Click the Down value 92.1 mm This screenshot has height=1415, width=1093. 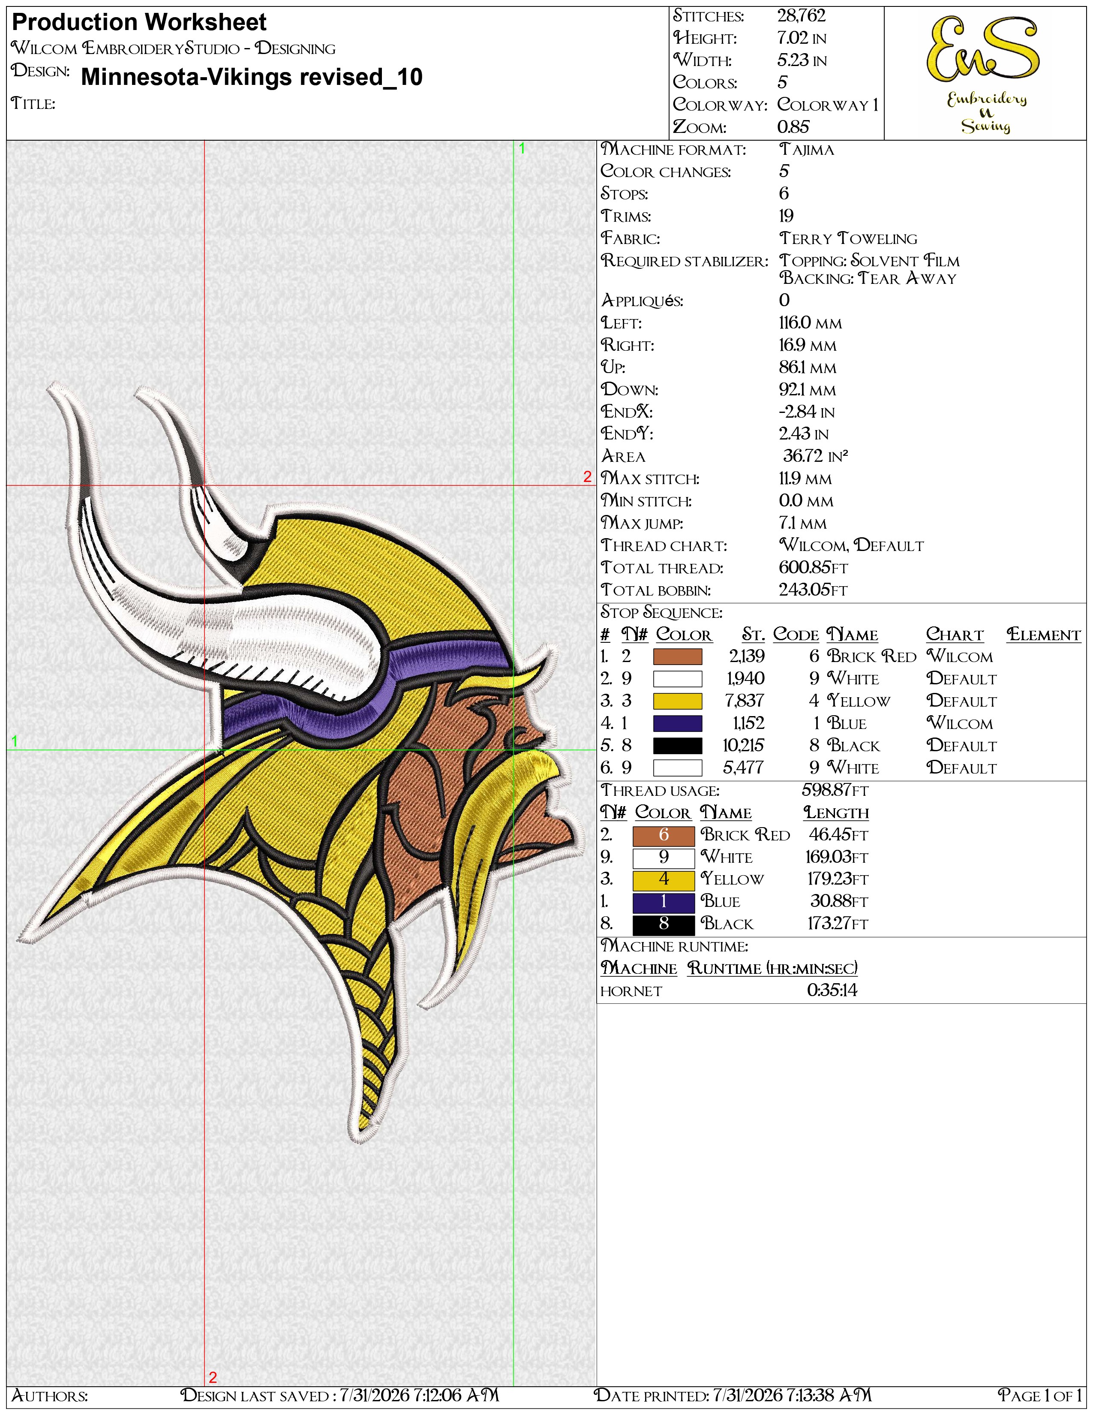pyautogui.click(x=808, y=390)
